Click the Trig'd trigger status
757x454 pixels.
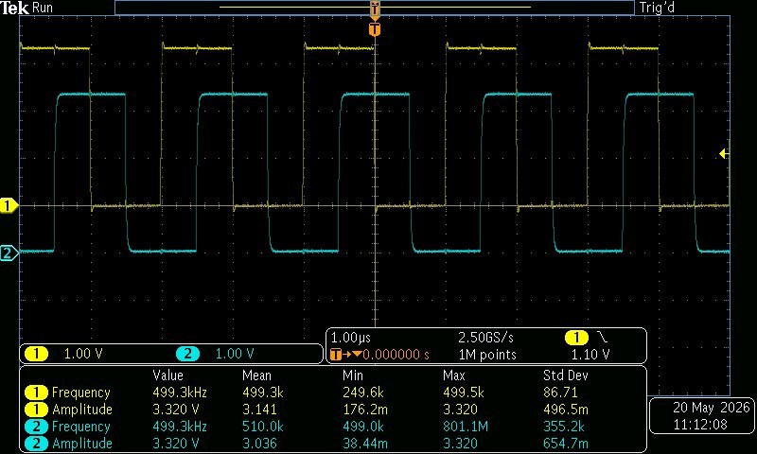pos(657,8)
